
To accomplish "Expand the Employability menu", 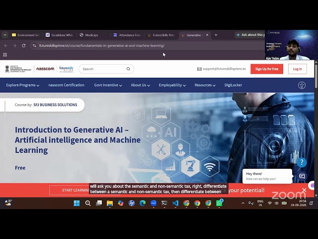I will (x=172, y=85).
